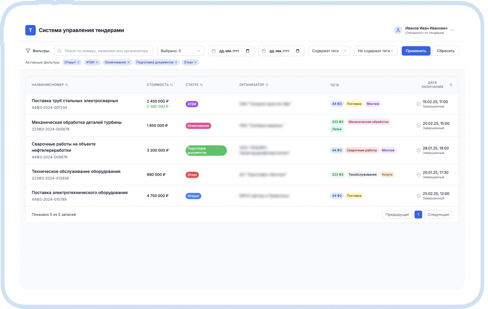Remove the АТВИ active filter chip
488x309 pixels.
[x=97, y=63]
